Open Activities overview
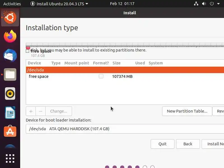The width and height of the screenshot is (224, 168). click(12, 4)
